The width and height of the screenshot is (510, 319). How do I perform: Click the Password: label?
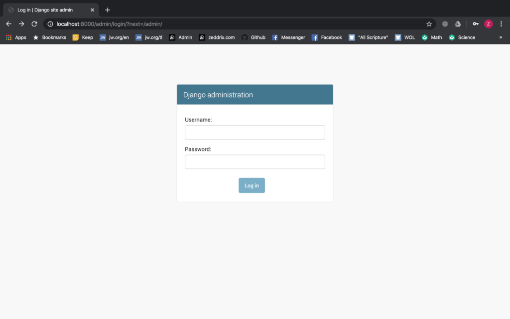[x=198, y=149]
